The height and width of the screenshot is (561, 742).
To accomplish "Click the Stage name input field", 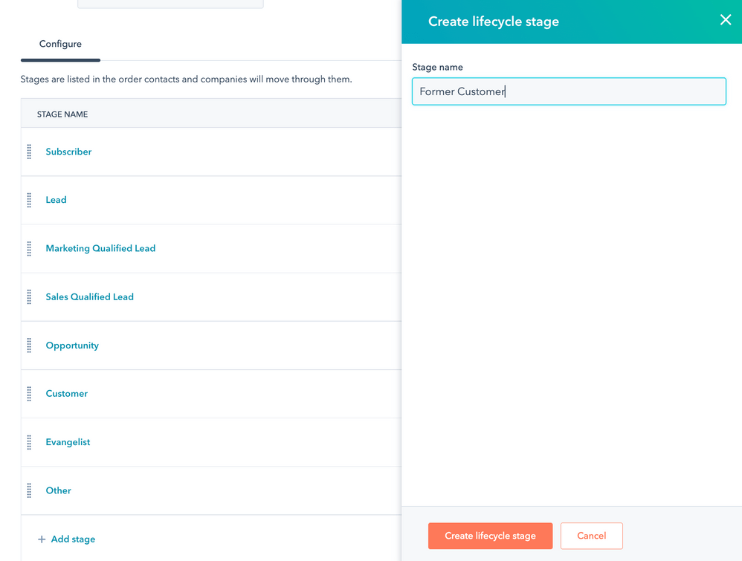I will 569,91.
